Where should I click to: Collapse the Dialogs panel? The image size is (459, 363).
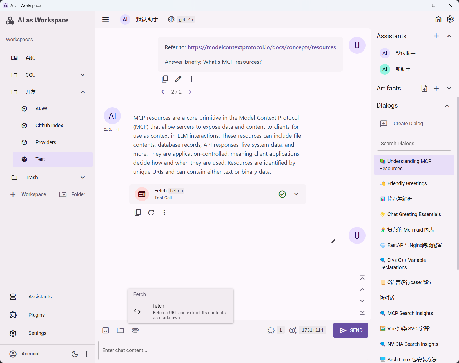[x=447, y=106]
